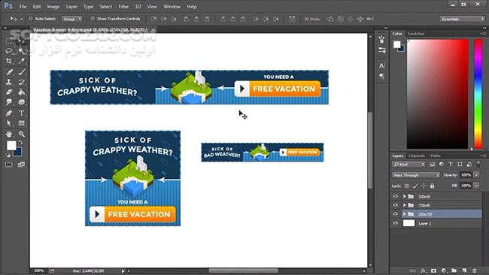Screen dimensions: 489x275
Task: Select the Brush tool
Action: pyautogui.click(x=22, y=72)
